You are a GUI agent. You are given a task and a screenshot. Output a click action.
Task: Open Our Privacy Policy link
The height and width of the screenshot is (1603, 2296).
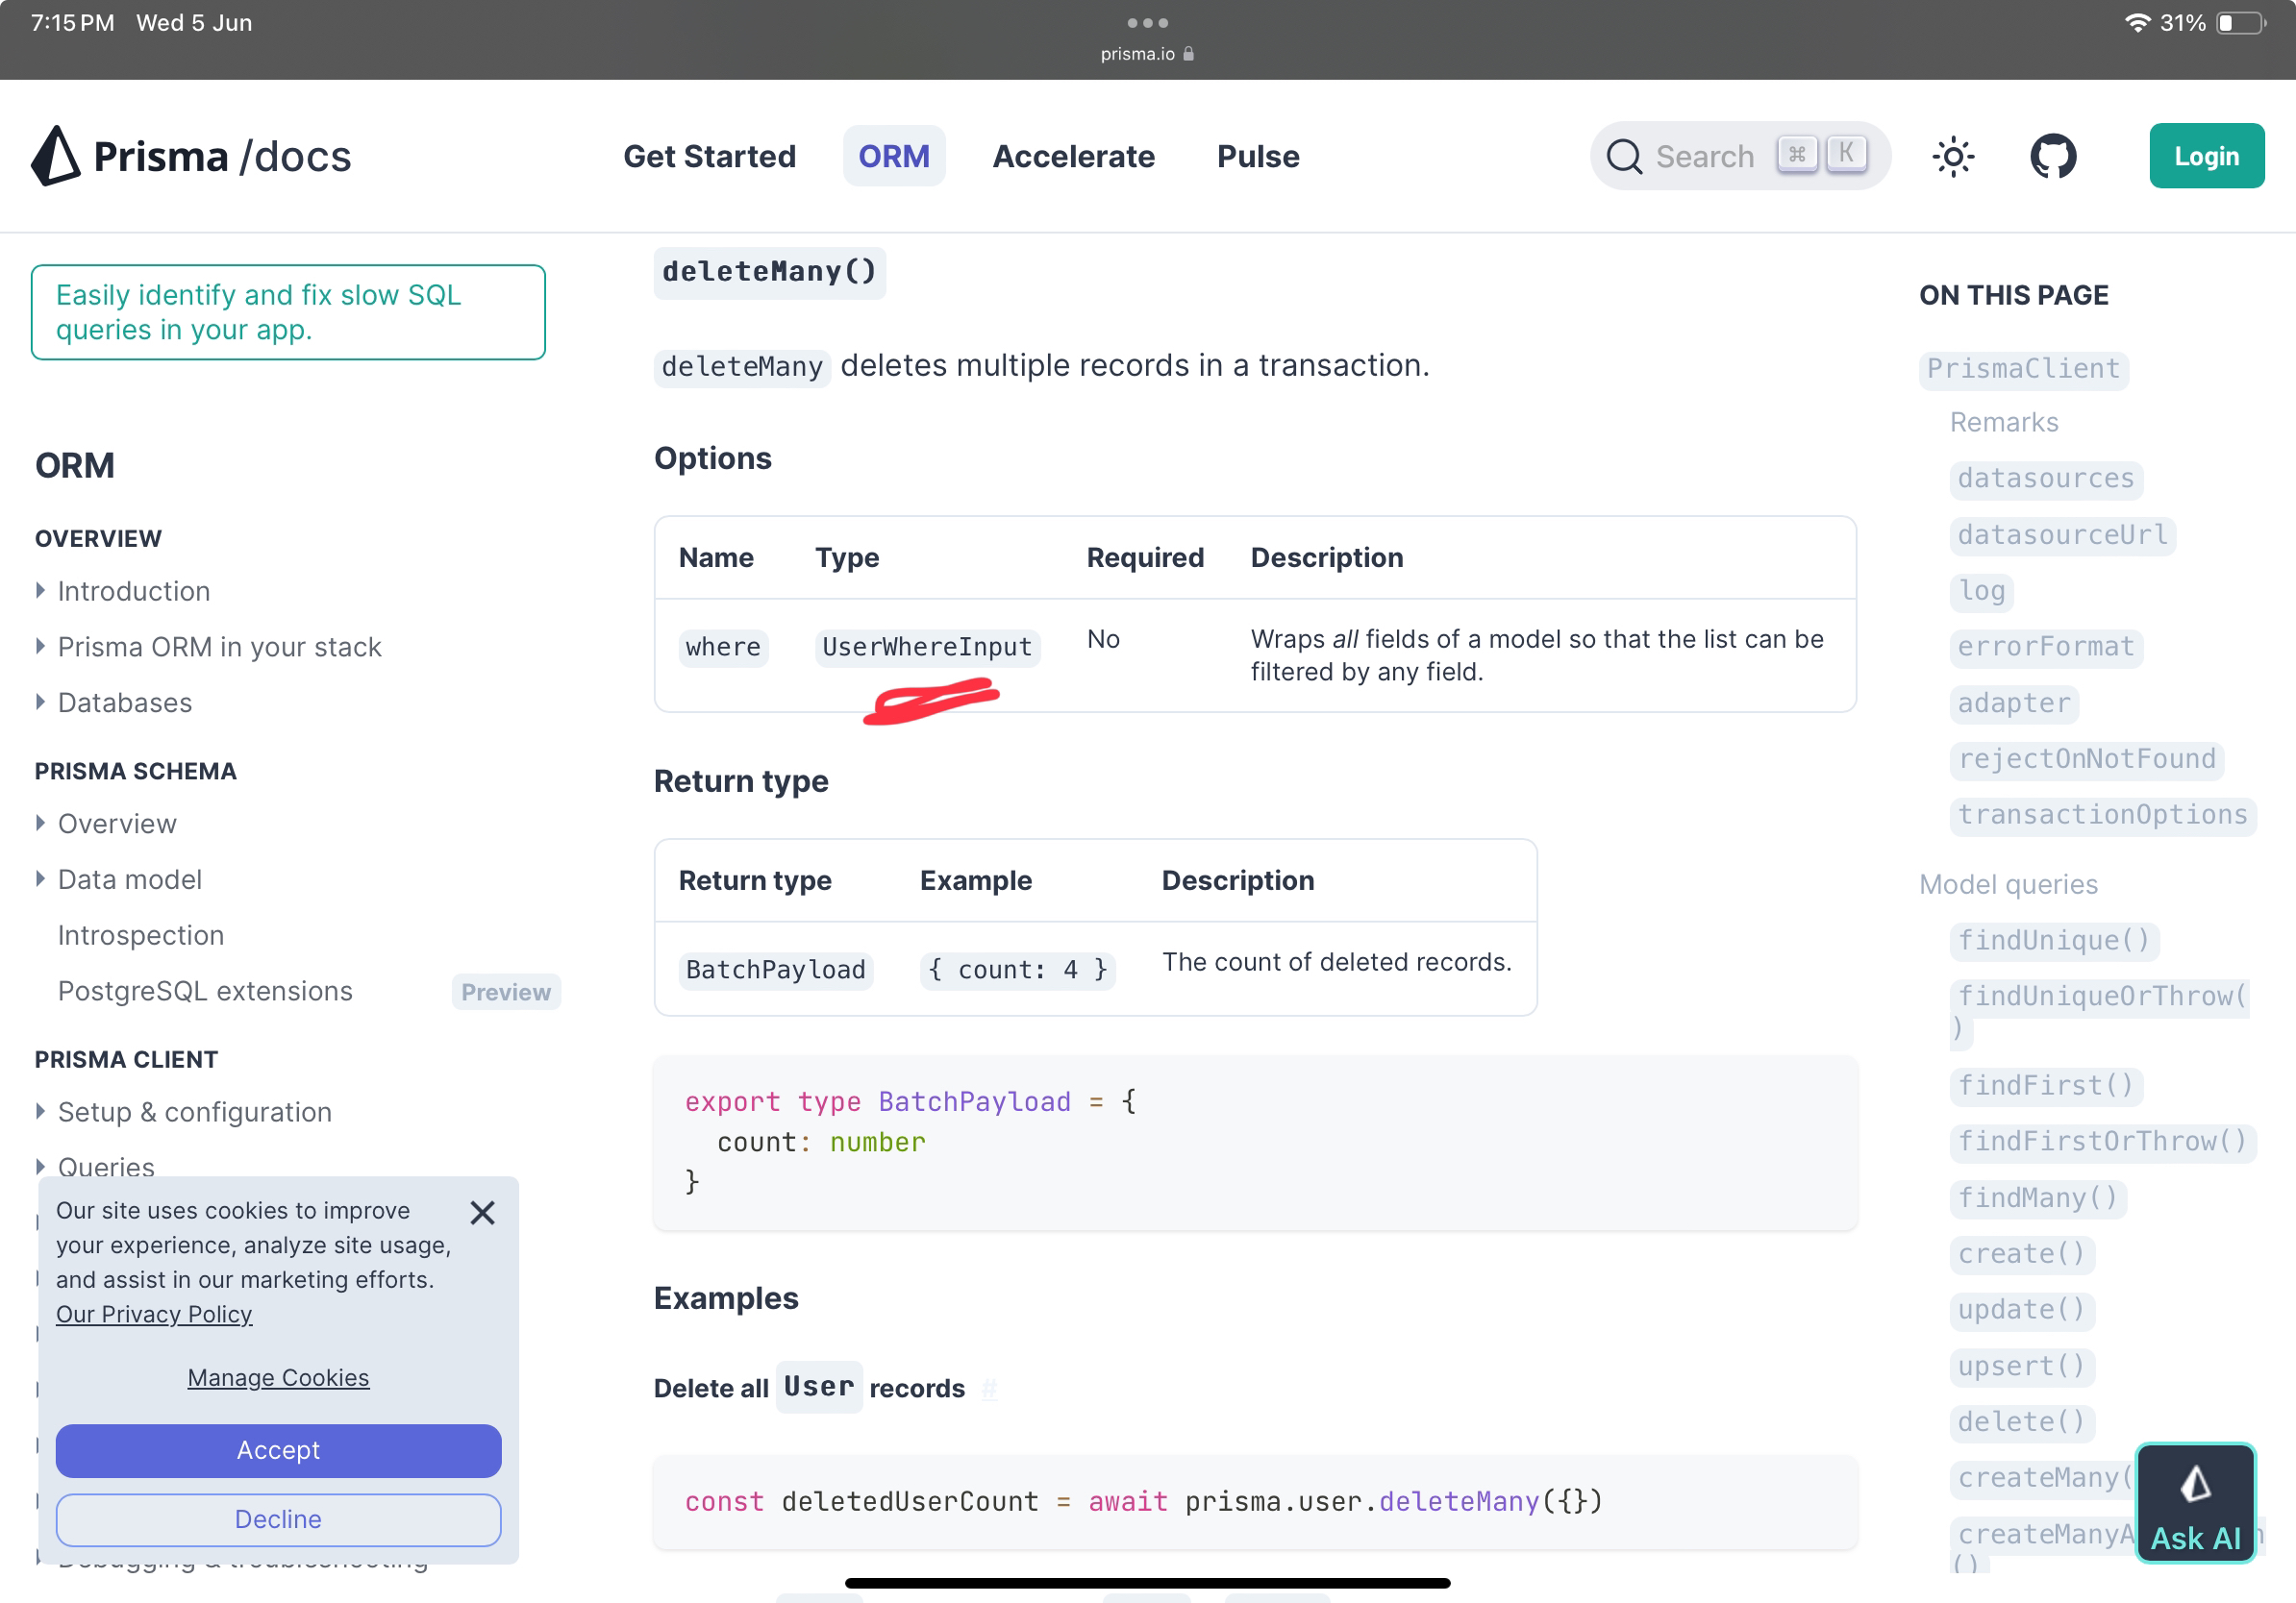(154, 1314)
